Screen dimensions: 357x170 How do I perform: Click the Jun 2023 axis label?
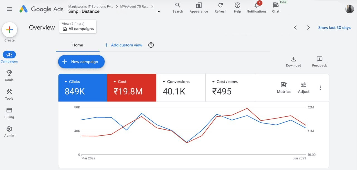click(x=299, y=158)
